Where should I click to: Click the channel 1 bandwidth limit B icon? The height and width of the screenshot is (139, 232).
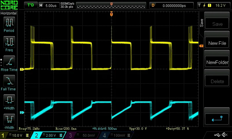(x=27, y=135)
